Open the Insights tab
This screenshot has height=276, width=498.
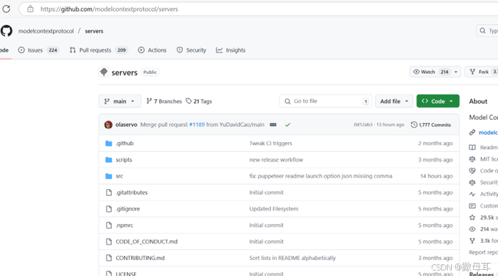231,50
